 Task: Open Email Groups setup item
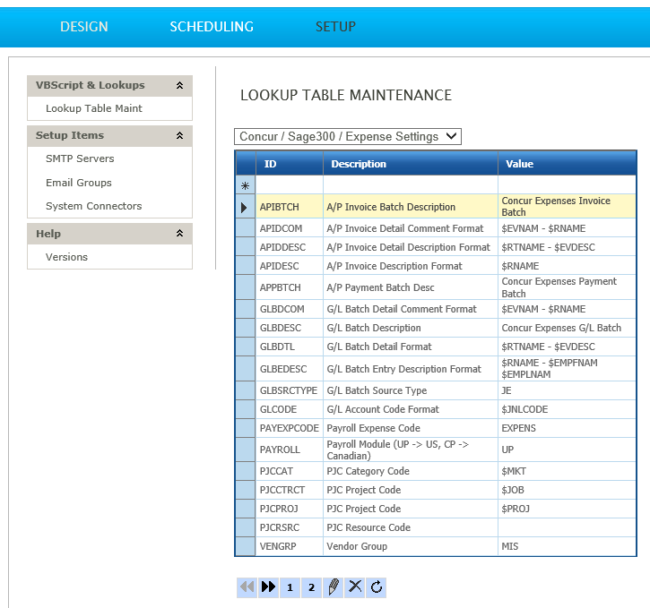tap(78, 183)
